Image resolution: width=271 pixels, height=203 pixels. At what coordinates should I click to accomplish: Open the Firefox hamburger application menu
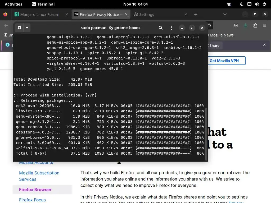coord(265,26)
